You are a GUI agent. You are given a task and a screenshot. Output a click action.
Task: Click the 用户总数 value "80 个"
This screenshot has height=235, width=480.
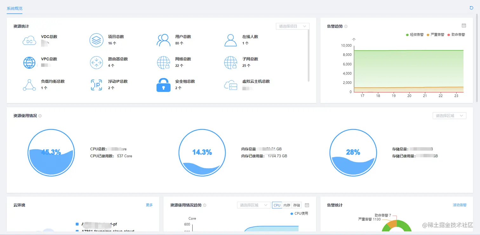coord(179,43)
